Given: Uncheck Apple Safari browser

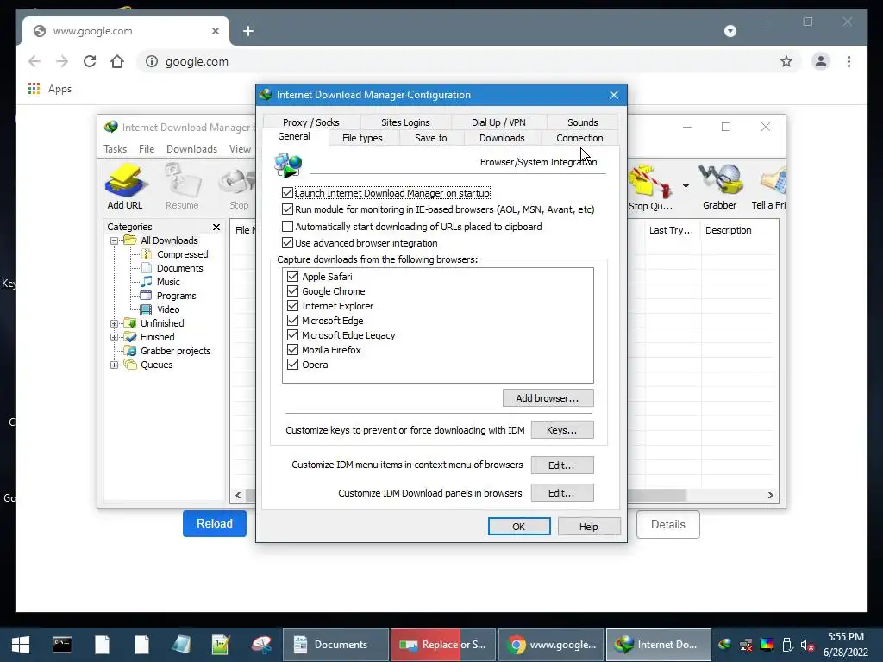Looking at the screenshot, I should [x=292, y=277].
